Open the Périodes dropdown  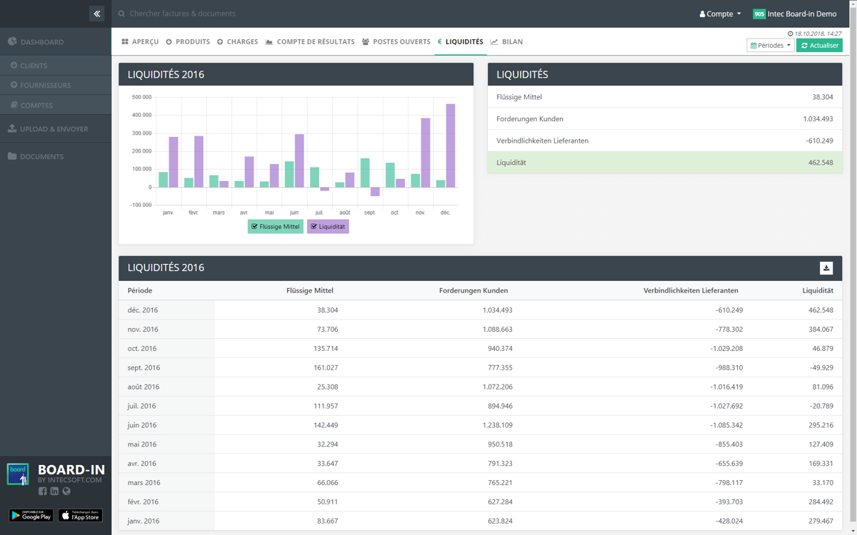(770, 46)
